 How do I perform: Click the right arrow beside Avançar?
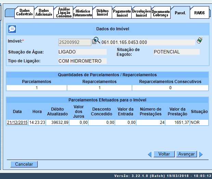coord(201,154)
